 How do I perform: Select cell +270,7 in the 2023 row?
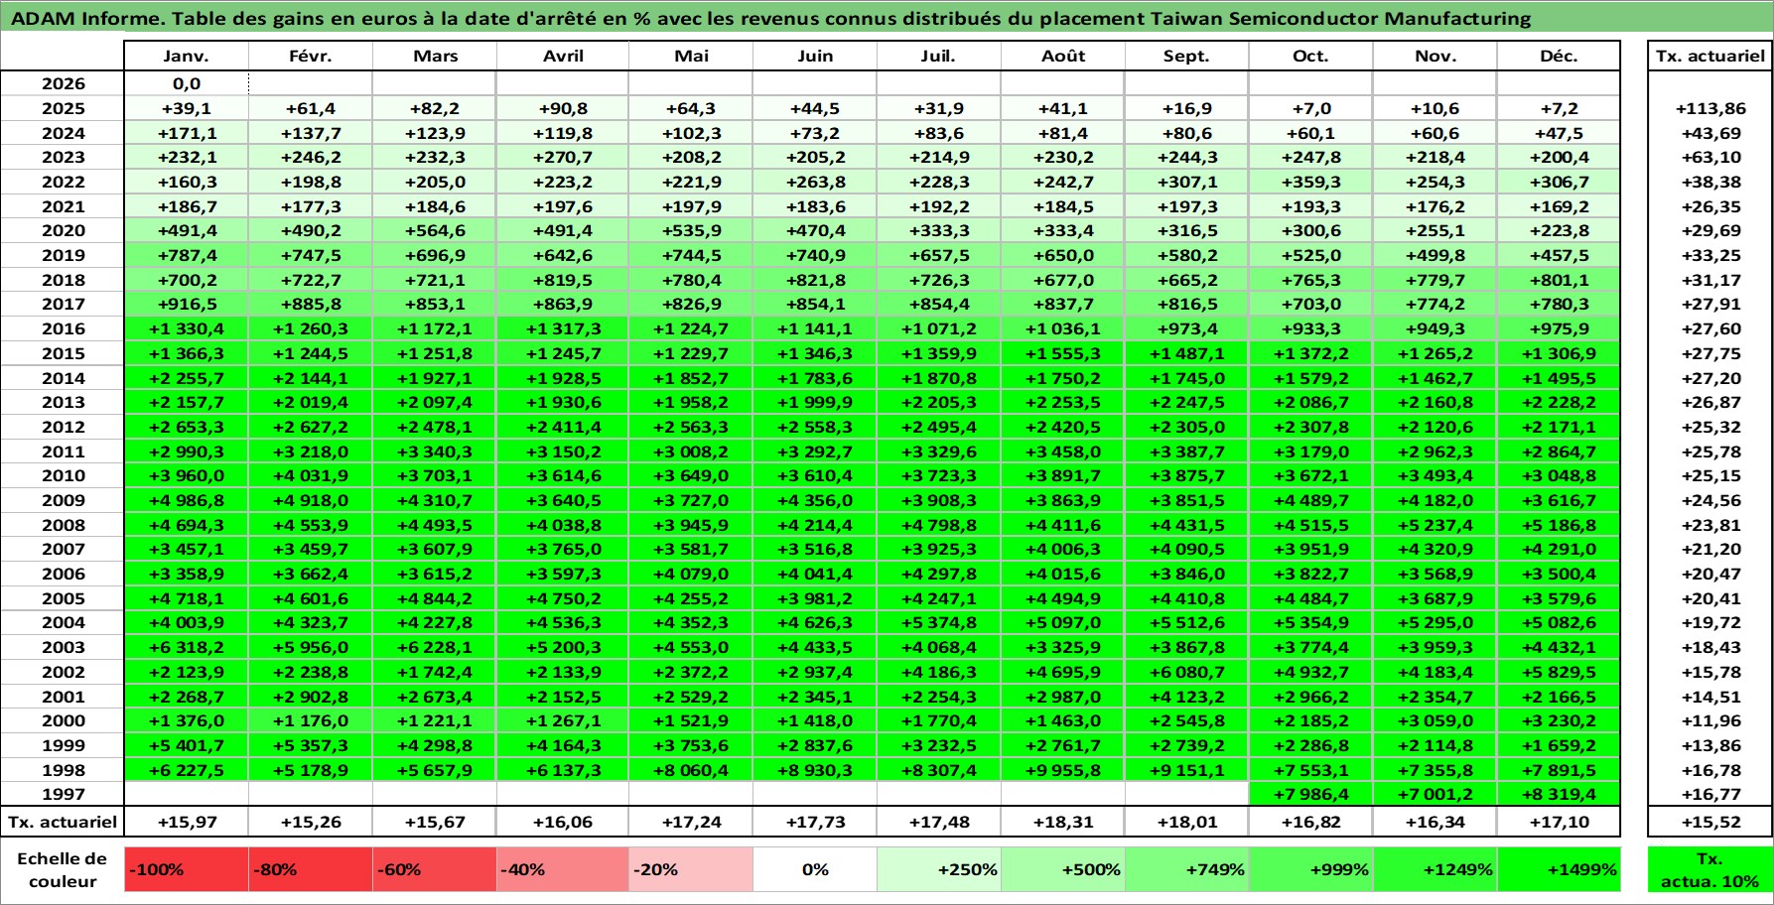pos(563,157)
